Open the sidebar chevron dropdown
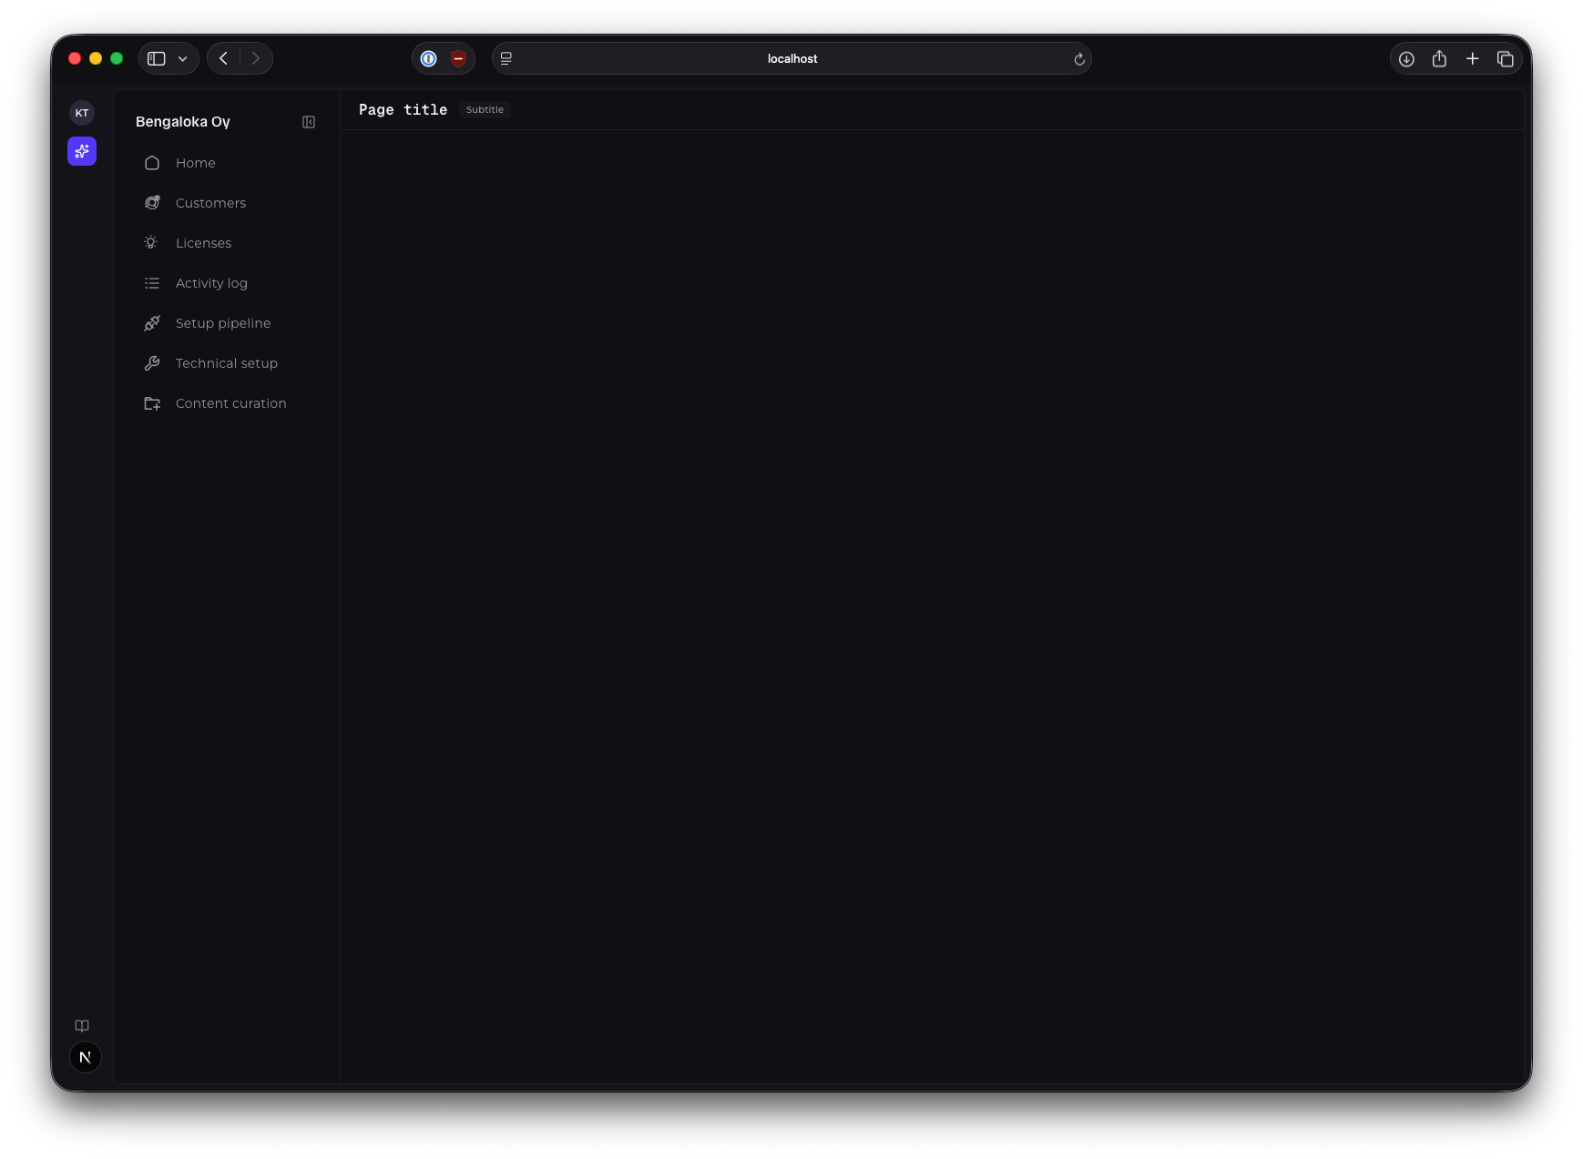The height and width of the screenshot is (1159, 1583). pyautogui.click(x=181, y=57)
